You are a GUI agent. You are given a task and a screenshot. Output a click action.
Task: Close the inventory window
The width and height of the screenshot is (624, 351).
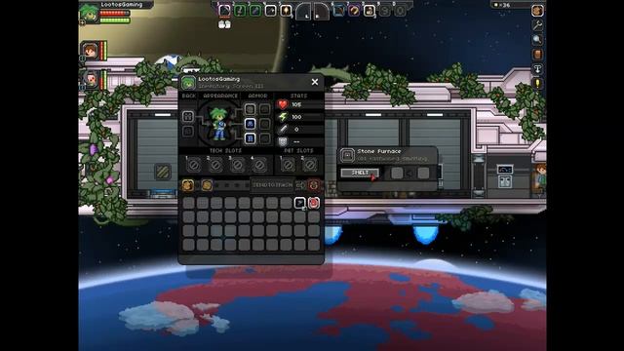pyautogui.click(x=315, y=82)
